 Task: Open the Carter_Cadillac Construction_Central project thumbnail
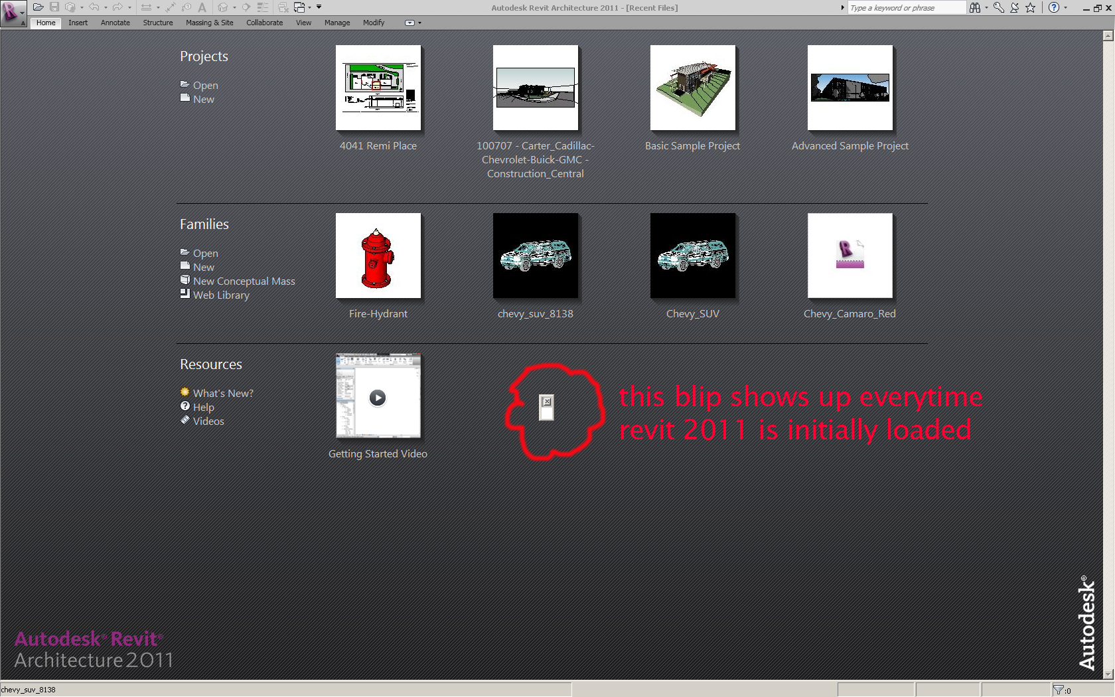tap(536, 88)
